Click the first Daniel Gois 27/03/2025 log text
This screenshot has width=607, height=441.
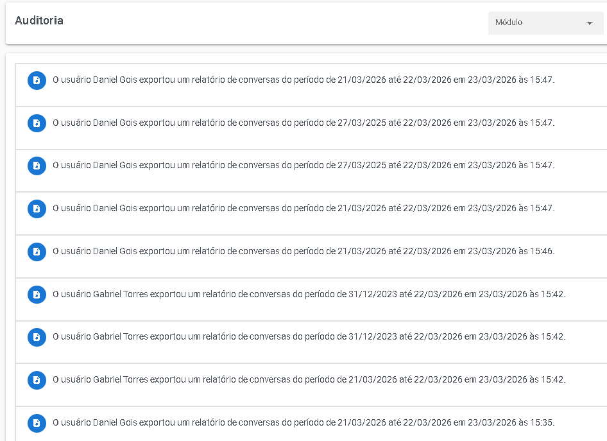(303, 123)
